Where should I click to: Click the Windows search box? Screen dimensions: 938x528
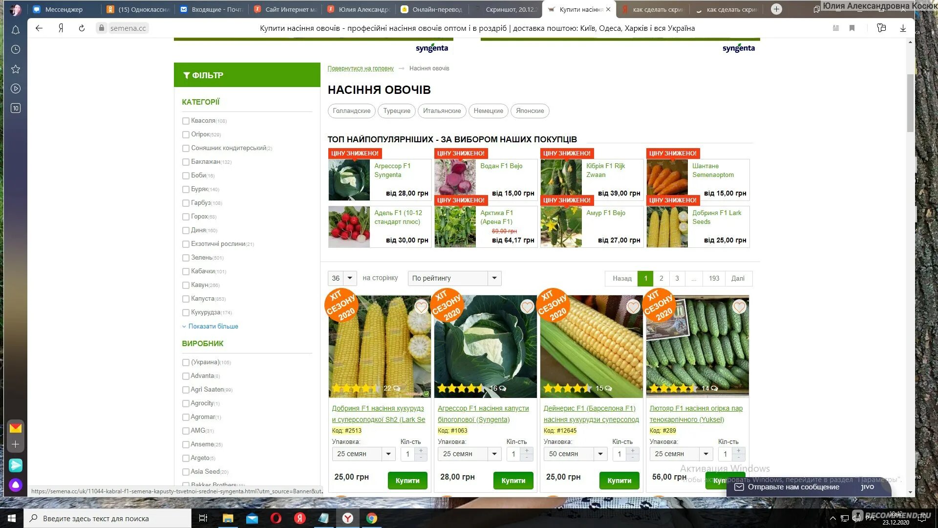pyautogui.click(x=107, y=518)
